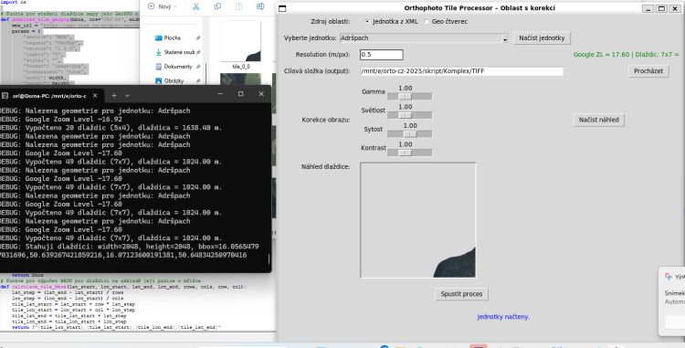The image size is (685, 348).
Task: Open new terminal tab with plus icon
Action: (113, 95)
